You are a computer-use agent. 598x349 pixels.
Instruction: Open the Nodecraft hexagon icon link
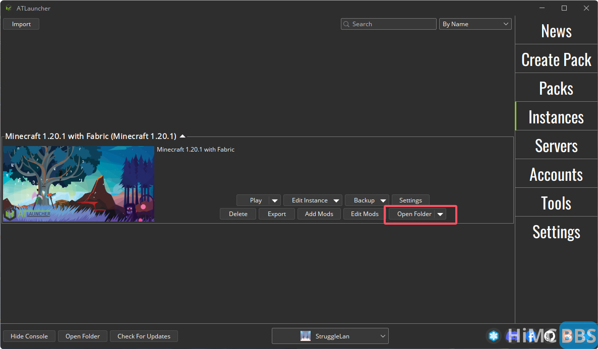pyautogui.click(x=493, y=336)
